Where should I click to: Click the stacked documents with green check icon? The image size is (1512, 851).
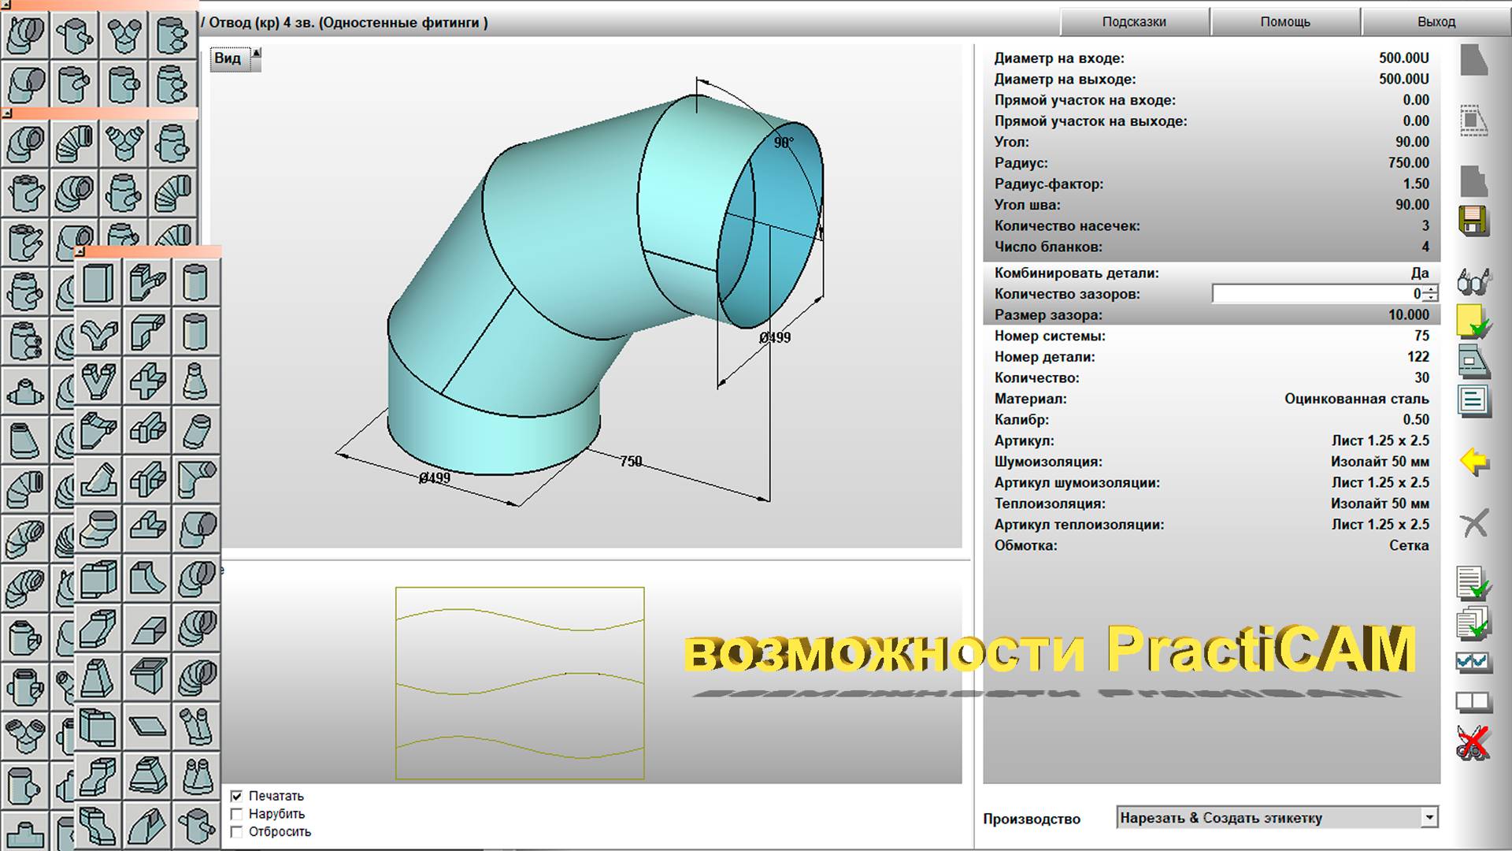pyautogui.click(x=1473, y=622)
